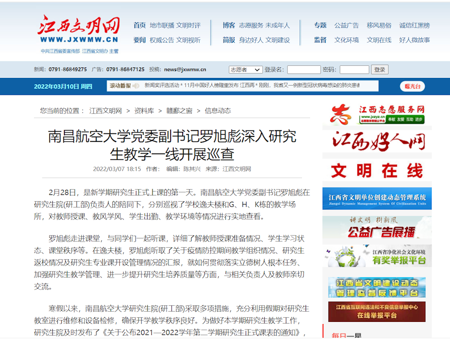Open the 江西志愿服务网 banner
This screenshot has height=339, width=450.
tap(377, 114)
